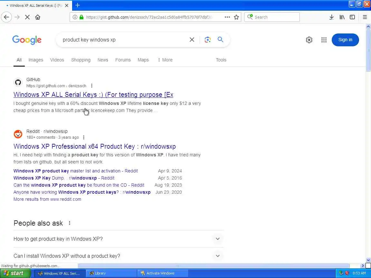Select the All results tab

[x=19, y=60]
